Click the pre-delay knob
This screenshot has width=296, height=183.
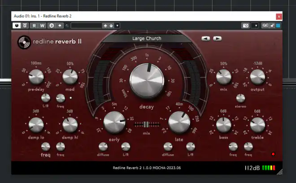click(36, 77)
